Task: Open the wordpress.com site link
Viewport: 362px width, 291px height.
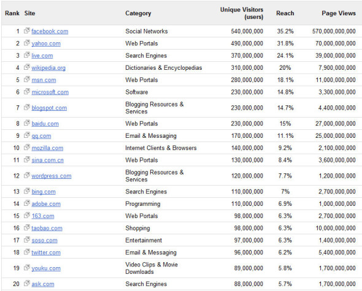Action: (x=52, y=176)
